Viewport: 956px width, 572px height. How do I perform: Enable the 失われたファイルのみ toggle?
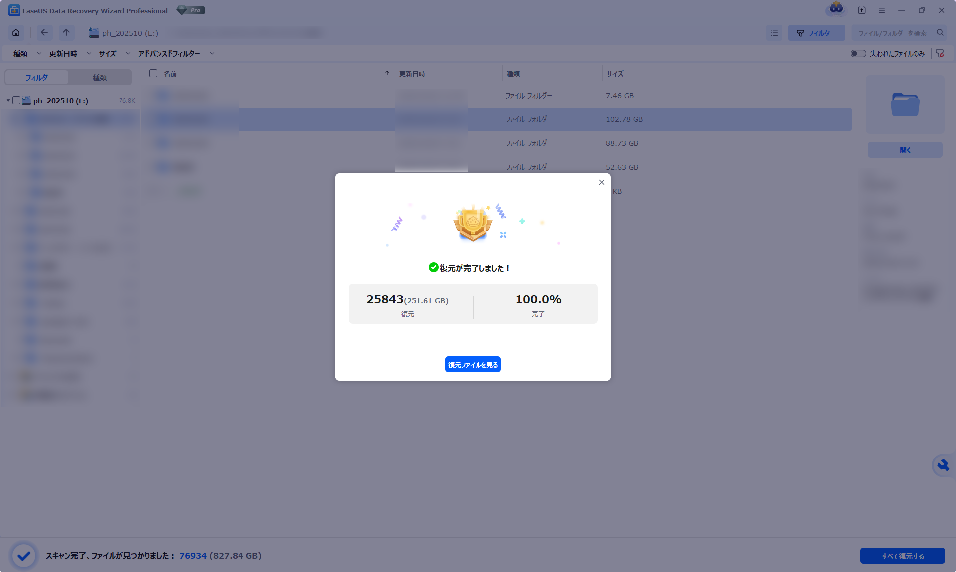[x=858, y=53]
